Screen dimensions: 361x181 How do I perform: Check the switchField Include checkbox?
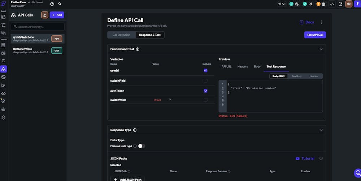click(206, 81)
